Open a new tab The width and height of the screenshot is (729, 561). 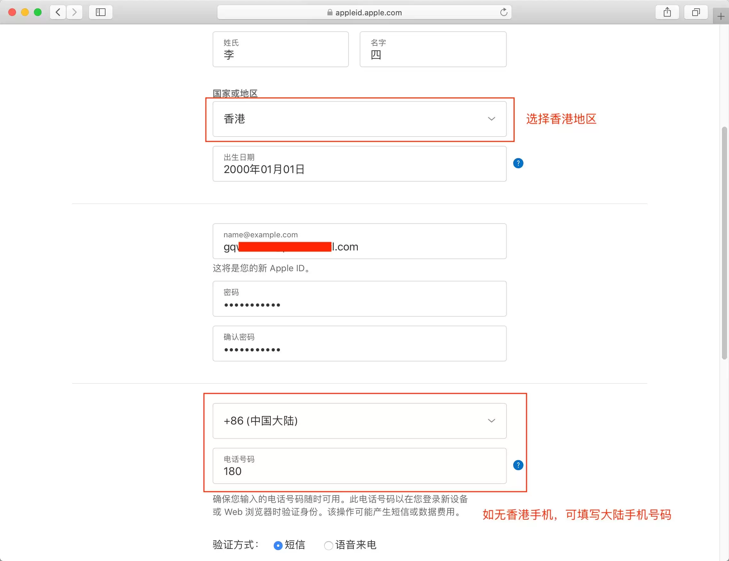[x=720, y=16]
